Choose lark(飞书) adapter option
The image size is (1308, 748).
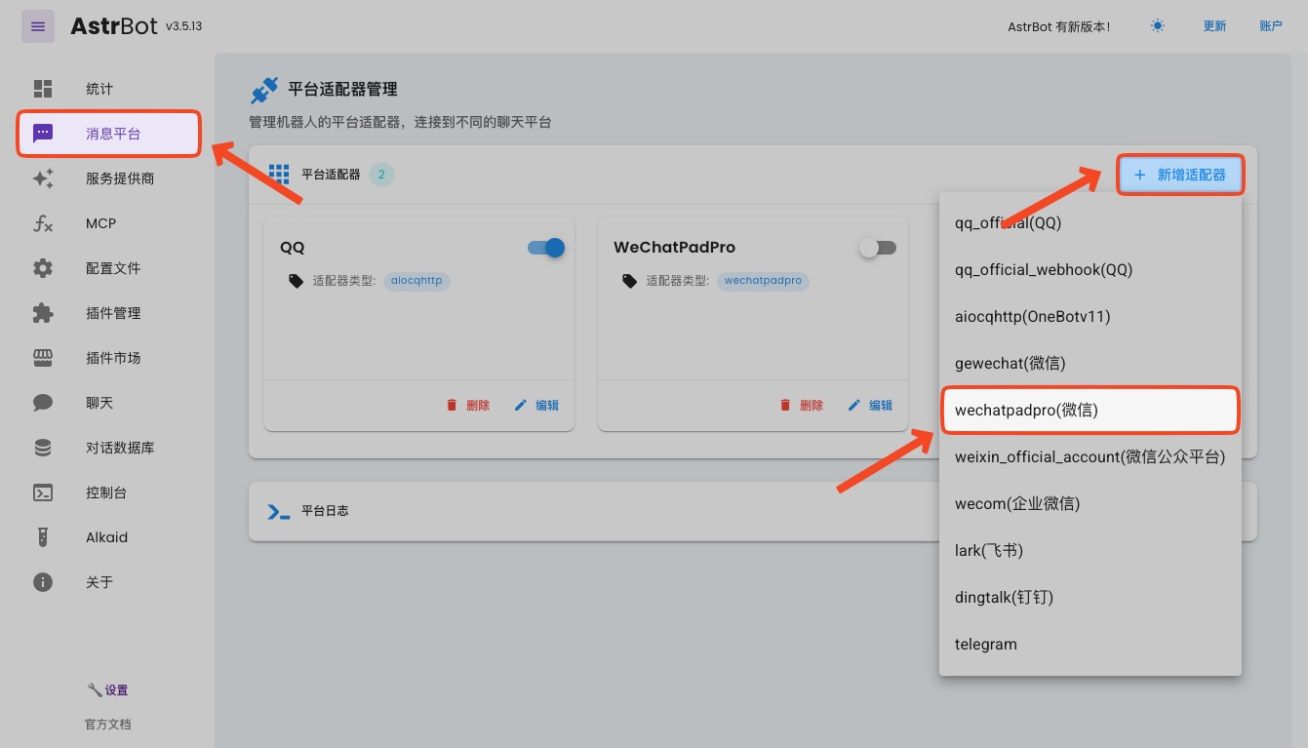tap(1090, 550)
